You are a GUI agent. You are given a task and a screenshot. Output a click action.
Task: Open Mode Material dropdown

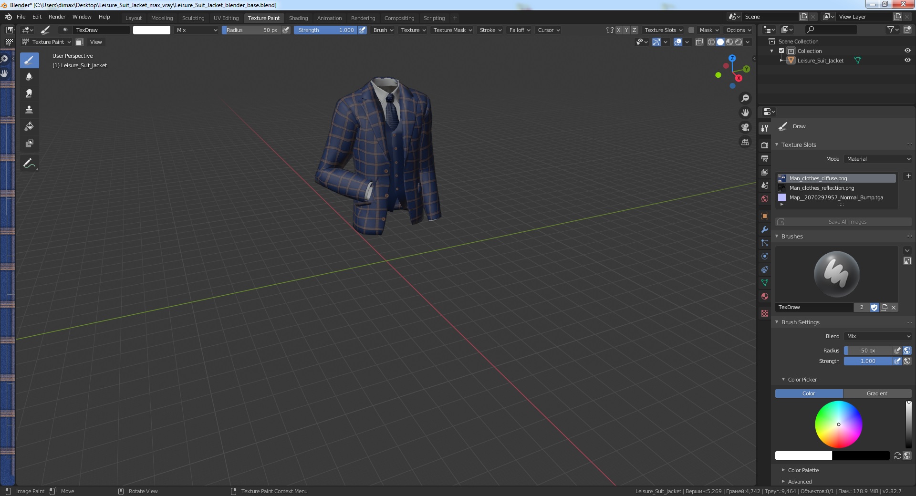pos(877,159)
